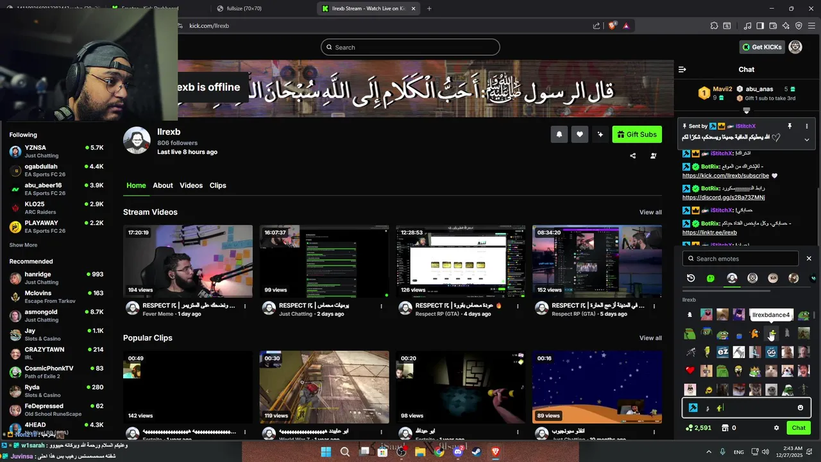The width and height of the screenshot is (821, 462).
Task: Focus the Search emotes field
Action: [x=742, y=259]
